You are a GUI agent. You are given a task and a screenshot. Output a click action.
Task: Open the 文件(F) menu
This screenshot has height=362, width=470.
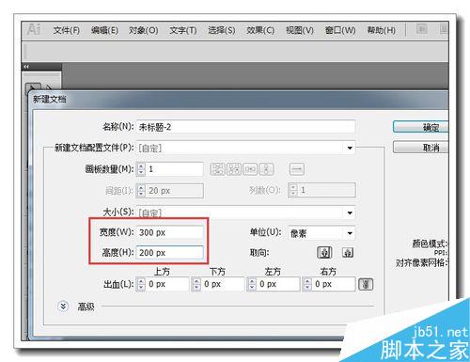click(67, 30)
